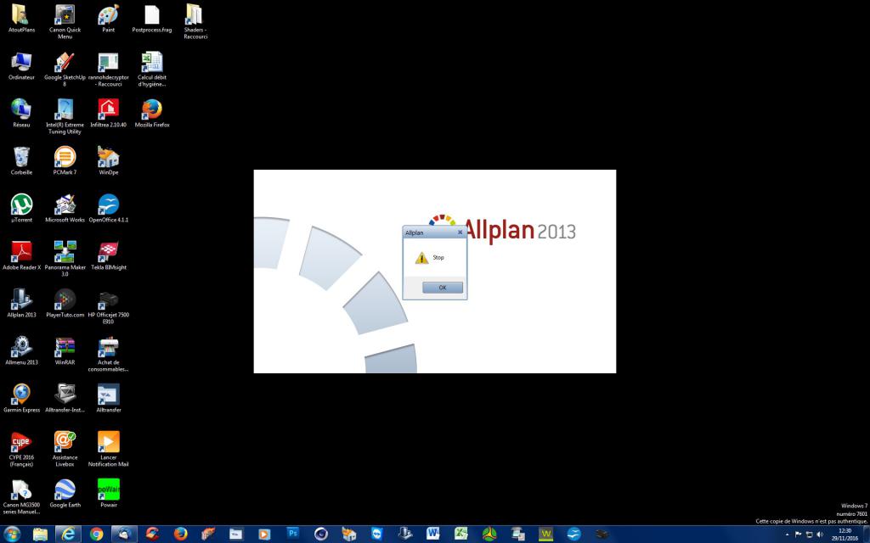Select the OpenOffice 4.1.1 desktop shortcut

[x=108, y=209]
